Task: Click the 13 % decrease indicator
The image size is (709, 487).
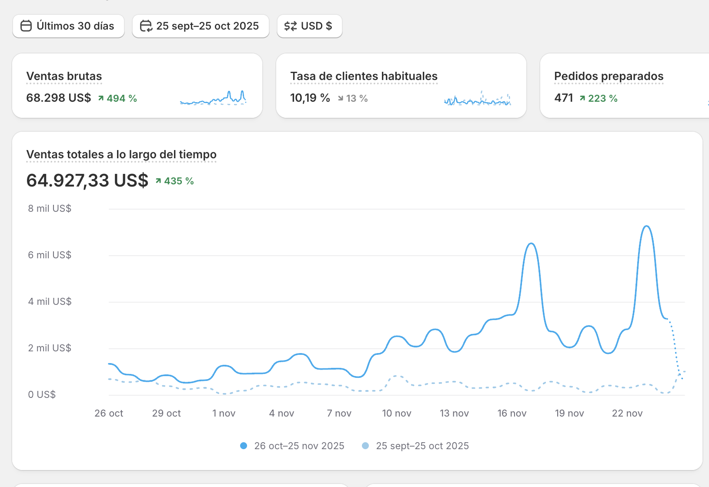Action: (353, 99)
